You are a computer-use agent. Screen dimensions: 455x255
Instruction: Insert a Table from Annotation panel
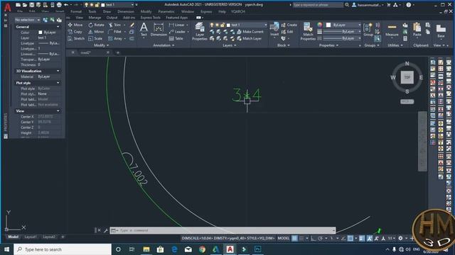click(176, 38)
